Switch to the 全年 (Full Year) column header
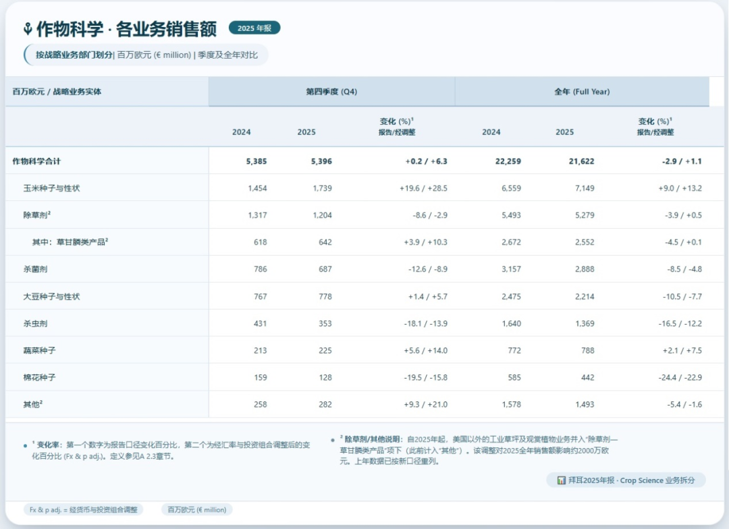Image resolution: width=729 pixels, height=529 pixels. click(x=582, y=91)
